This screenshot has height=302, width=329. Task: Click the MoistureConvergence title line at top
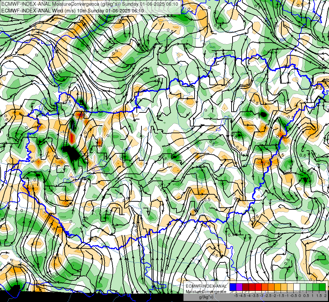click(x=90, y=4)
